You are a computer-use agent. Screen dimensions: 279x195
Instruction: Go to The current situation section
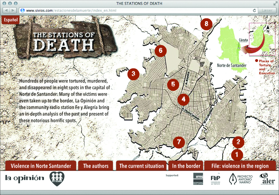pyautogui.click(x=142, y=166)
